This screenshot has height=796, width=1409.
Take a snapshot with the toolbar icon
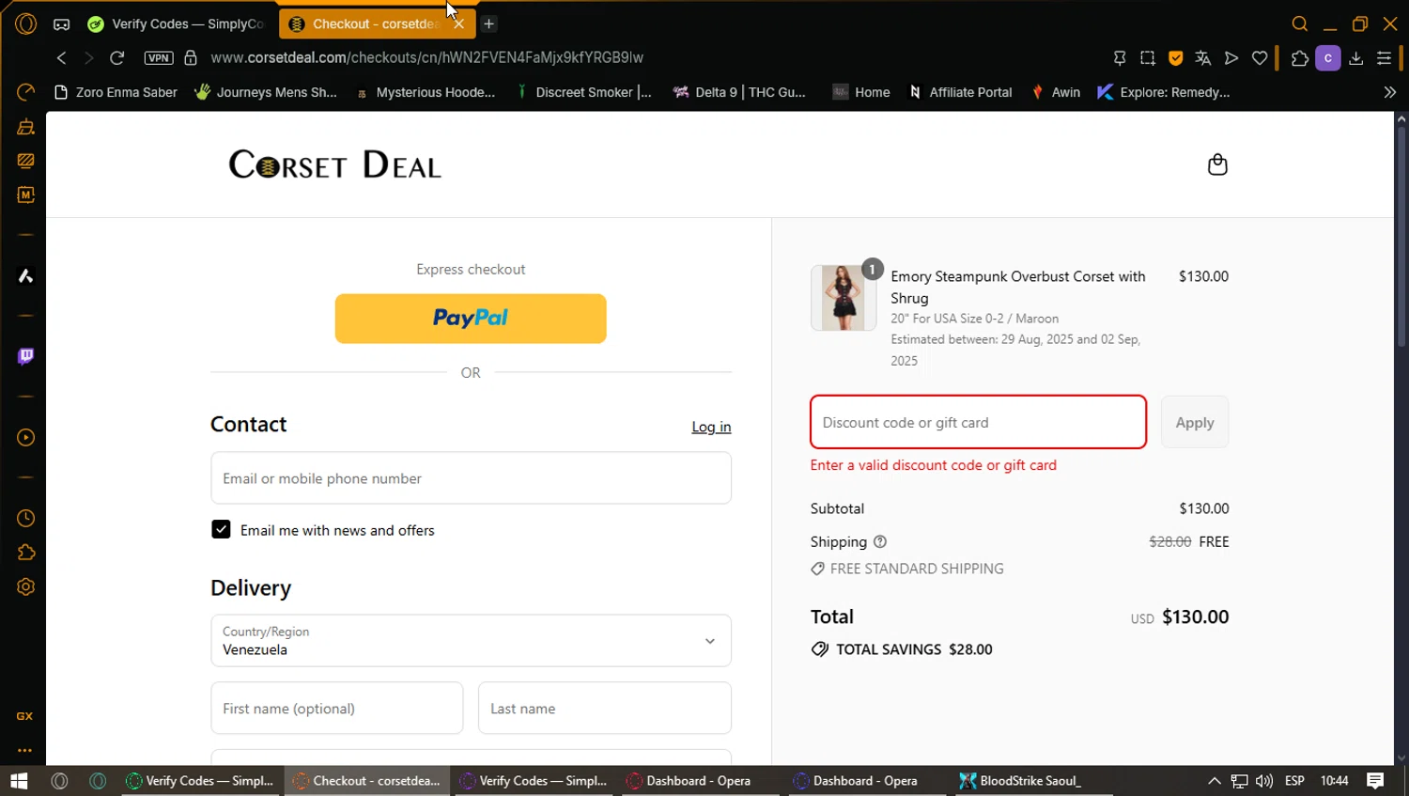[1148, 58]
